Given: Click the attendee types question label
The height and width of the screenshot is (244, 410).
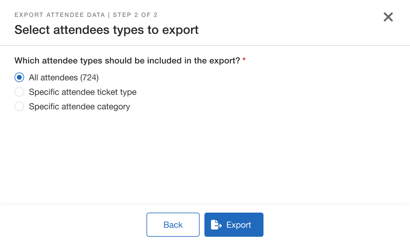Looking at the screenshot, I should 127,61.
